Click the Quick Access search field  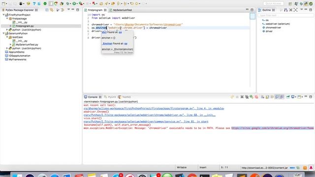click(x=274, y=3)
